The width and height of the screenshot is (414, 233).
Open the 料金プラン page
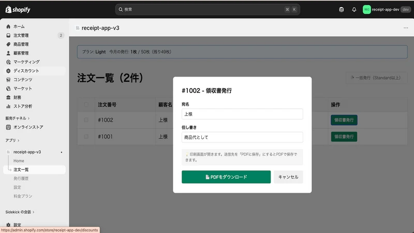click(x=23, y=196)
